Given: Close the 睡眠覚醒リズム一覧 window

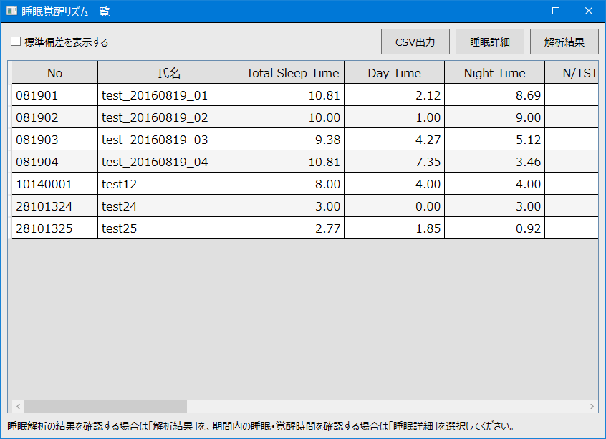Looking at the screenshot, I should point(589,11).
